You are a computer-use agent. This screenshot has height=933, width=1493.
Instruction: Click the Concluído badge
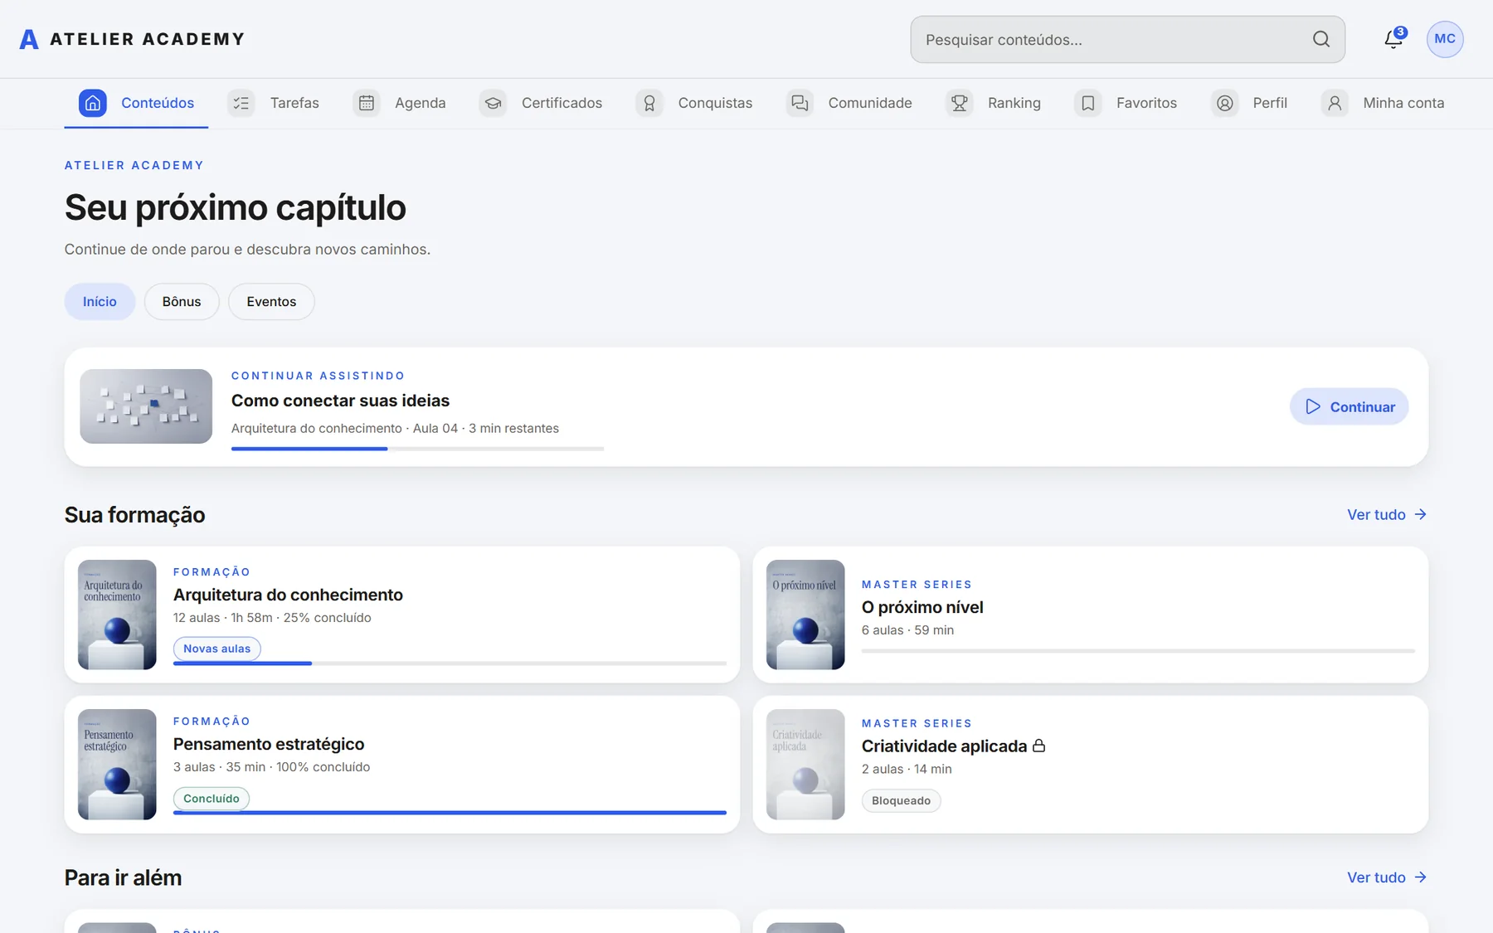coord(212,799)
